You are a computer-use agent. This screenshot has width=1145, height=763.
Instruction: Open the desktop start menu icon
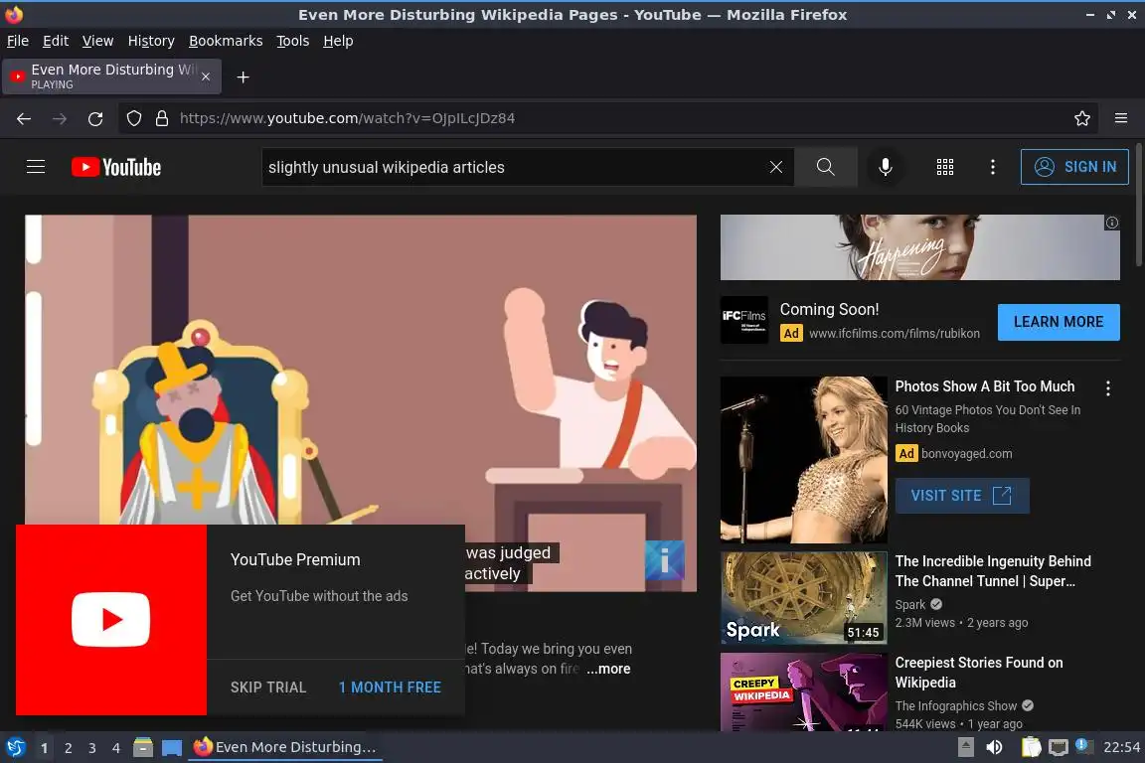(x=15, y=748)
